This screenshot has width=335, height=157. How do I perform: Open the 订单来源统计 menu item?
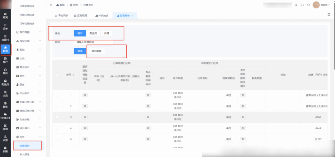point(27,6)
